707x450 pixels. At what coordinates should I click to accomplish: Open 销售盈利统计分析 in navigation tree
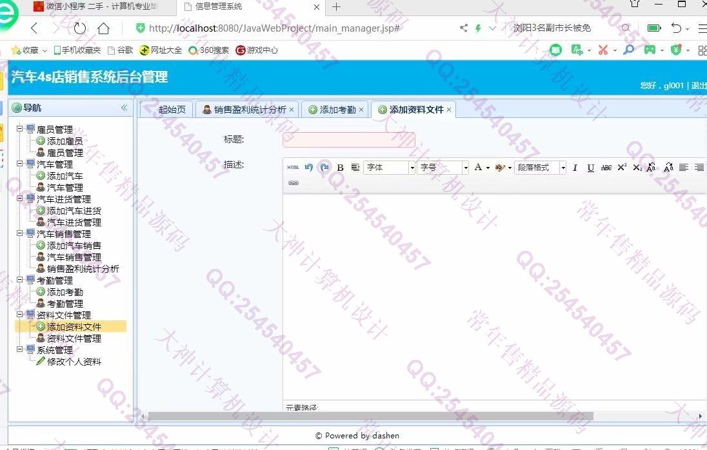(83, 269)
